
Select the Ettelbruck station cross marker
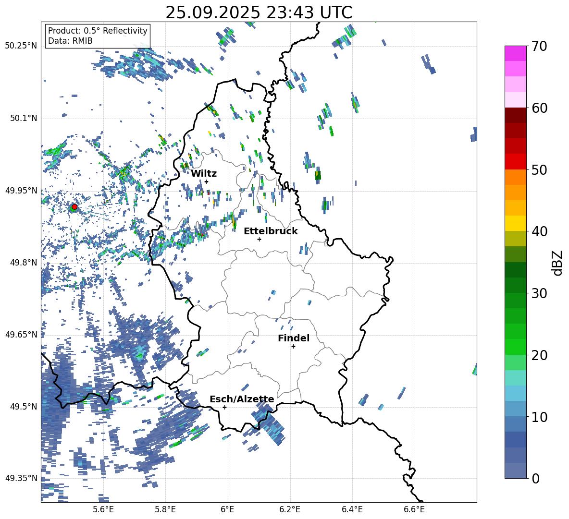click(x=259, y=239)
